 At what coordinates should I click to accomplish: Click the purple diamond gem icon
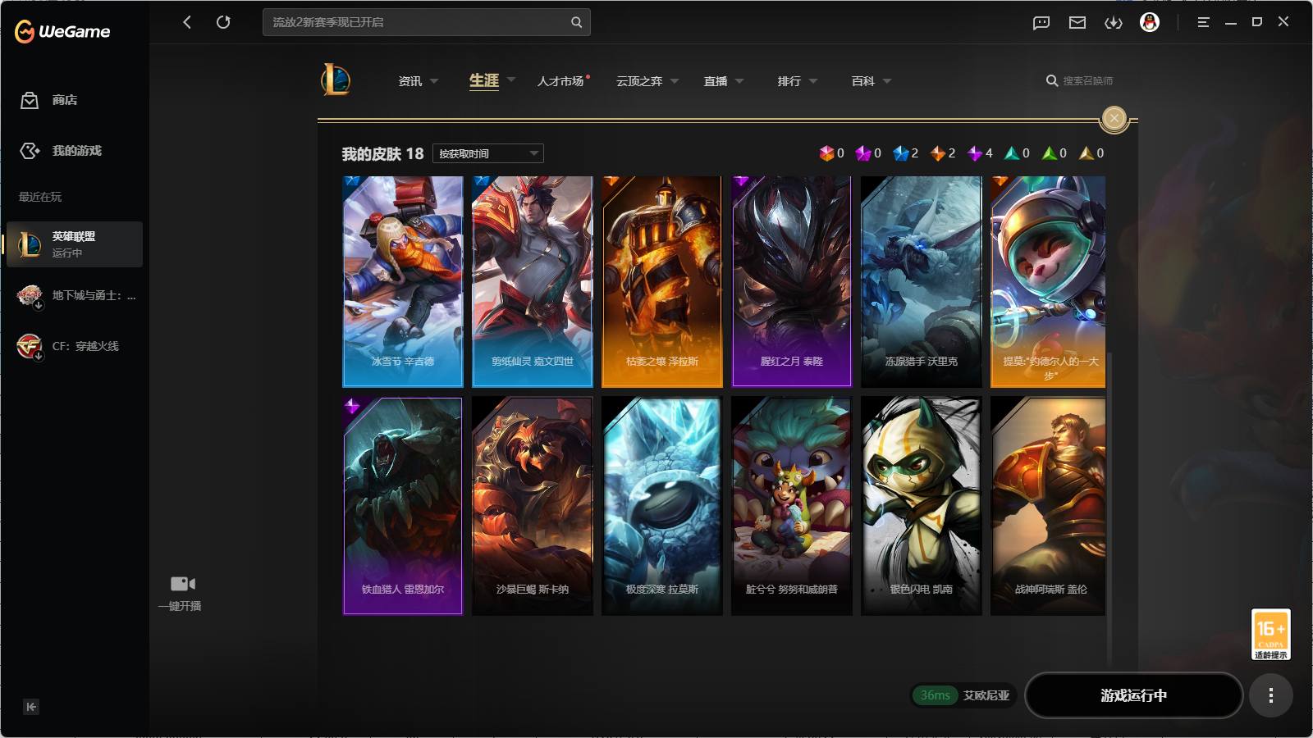[x=975, y=153]
